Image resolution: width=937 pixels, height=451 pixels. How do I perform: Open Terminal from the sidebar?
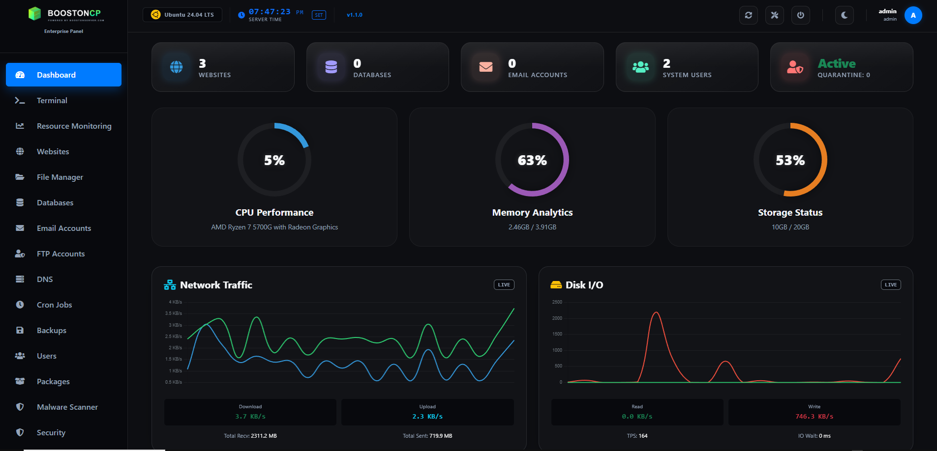pos(52,100)
